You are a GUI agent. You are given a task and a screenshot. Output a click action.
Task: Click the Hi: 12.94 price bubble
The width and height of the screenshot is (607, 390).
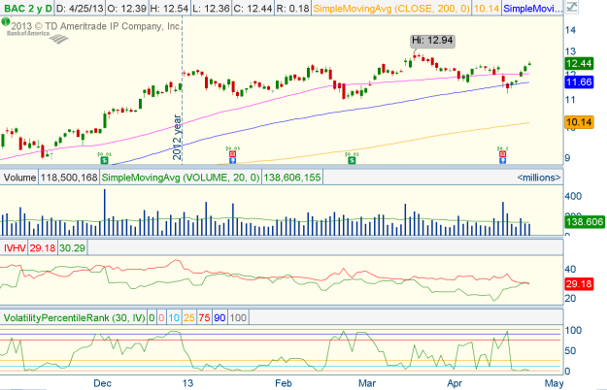click(x=432, y=41)
